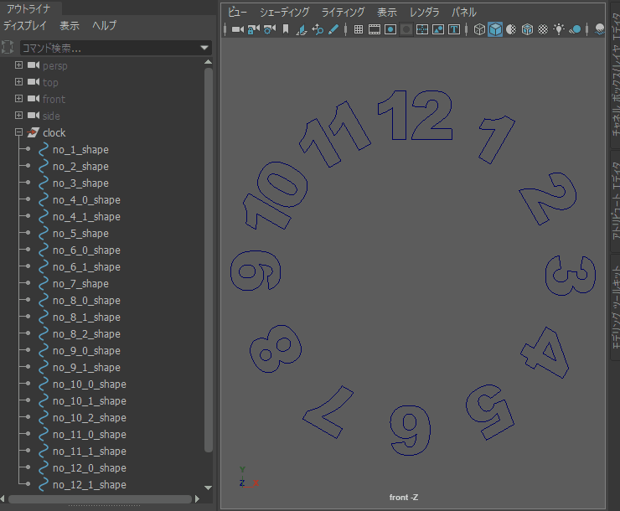Open the シェーディング menu
The image size is (620, 511).
click(x=284, y=13)
